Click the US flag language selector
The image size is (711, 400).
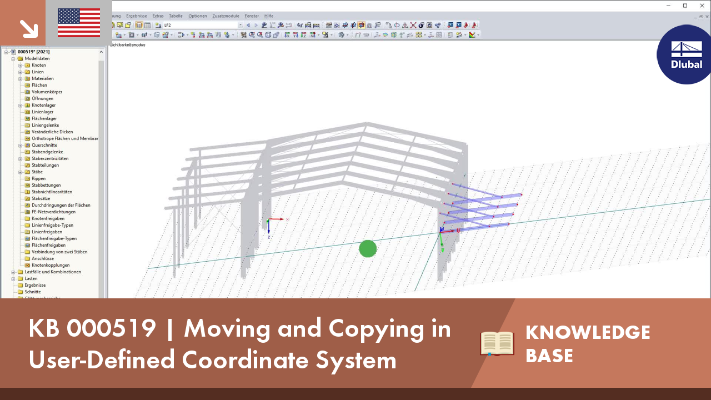78,23
